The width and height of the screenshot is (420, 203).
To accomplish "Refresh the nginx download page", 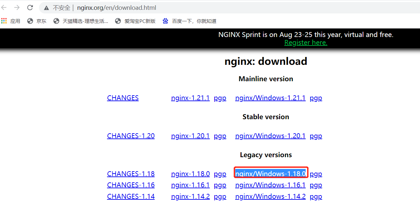I will pos(30,8).
